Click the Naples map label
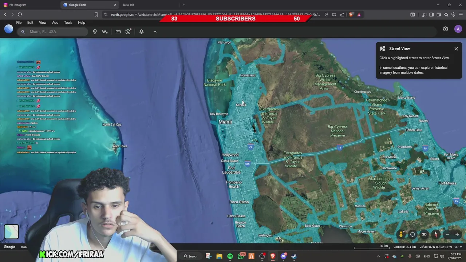This screenshot has width=466, height=262. click(423, 120)
